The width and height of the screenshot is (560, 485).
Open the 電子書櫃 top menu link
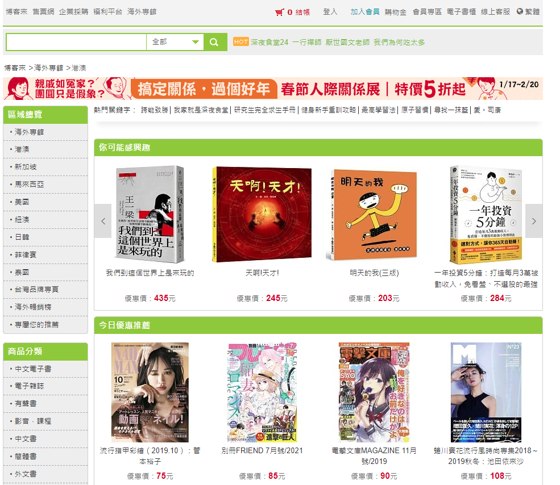[461, 12]
